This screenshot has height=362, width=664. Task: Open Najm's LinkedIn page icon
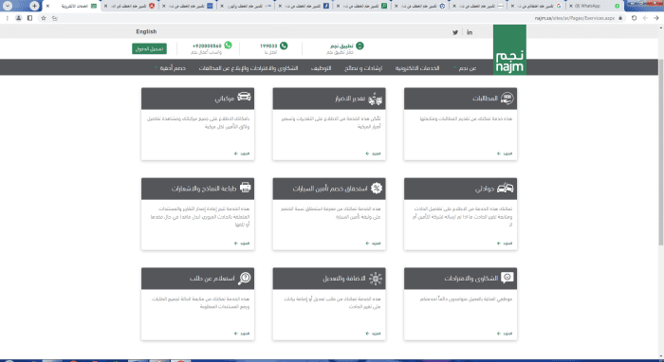click(x=470, y=32)
